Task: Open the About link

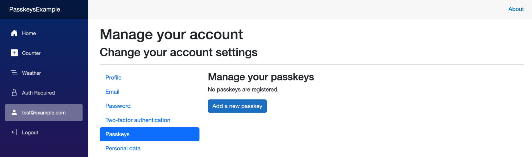Action: click(x=516, y=9)
